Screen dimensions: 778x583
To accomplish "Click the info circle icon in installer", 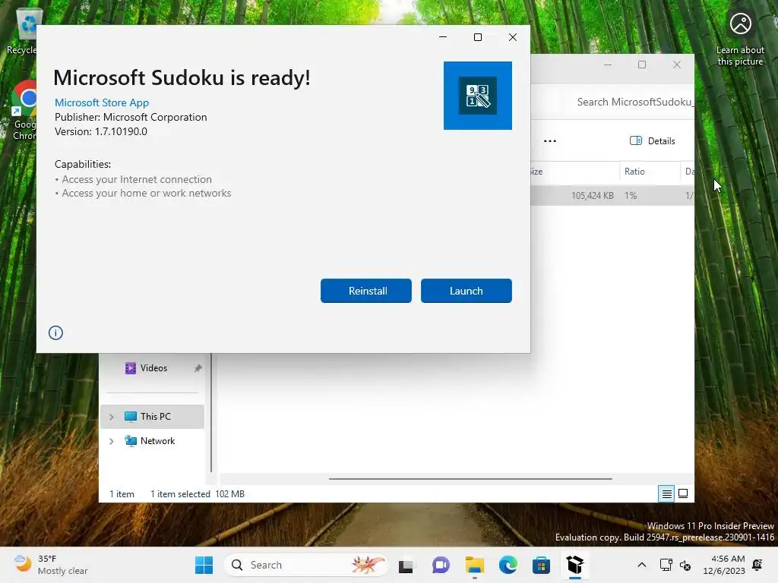I will [x=55, y=332].
